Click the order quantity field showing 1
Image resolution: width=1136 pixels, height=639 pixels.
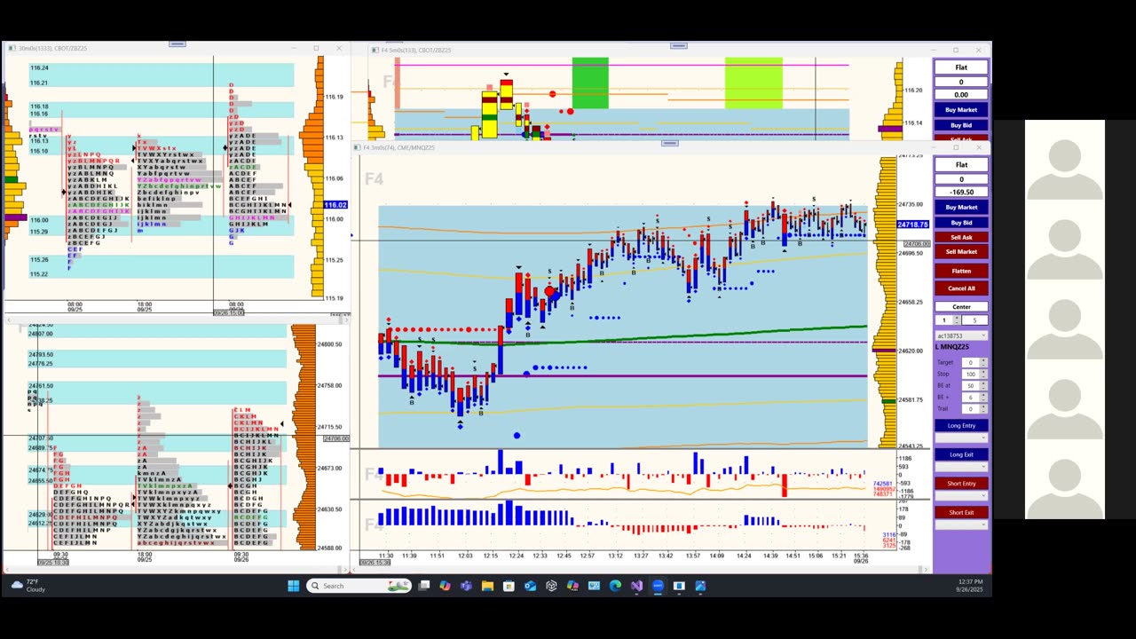(943, 320)
